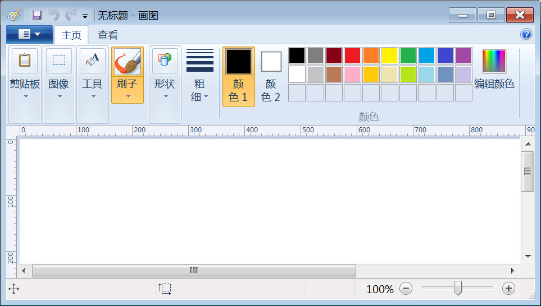The height and width of the screenshot is (306, 541).
Task: Pick the light gray color swatch
Action: click(315, 75)
